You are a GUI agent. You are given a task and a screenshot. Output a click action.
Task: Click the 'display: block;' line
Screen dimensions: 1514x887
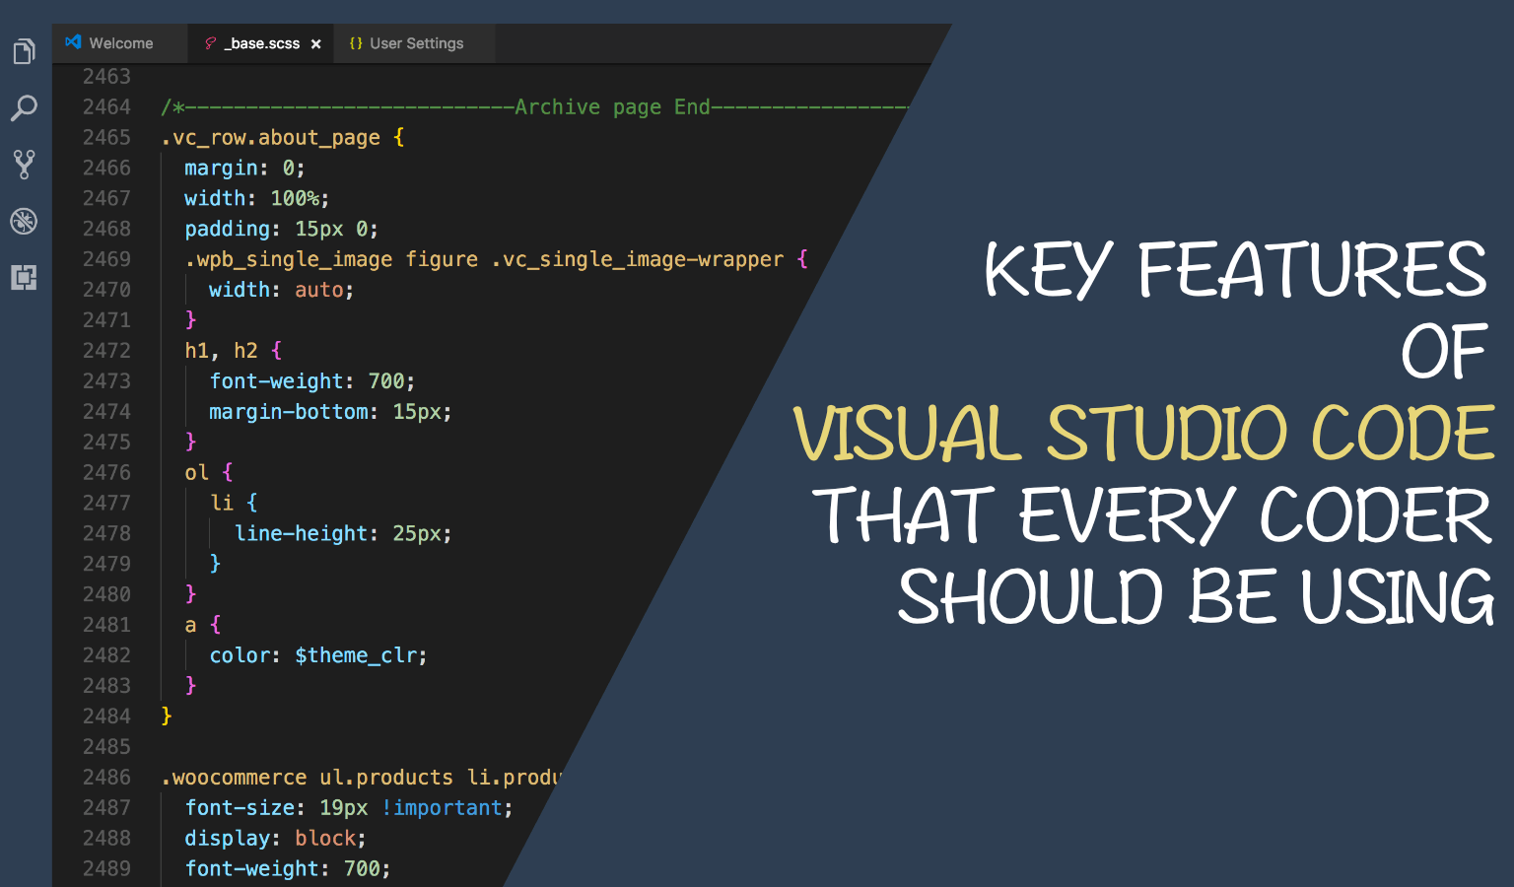click(x=275, y=839)
